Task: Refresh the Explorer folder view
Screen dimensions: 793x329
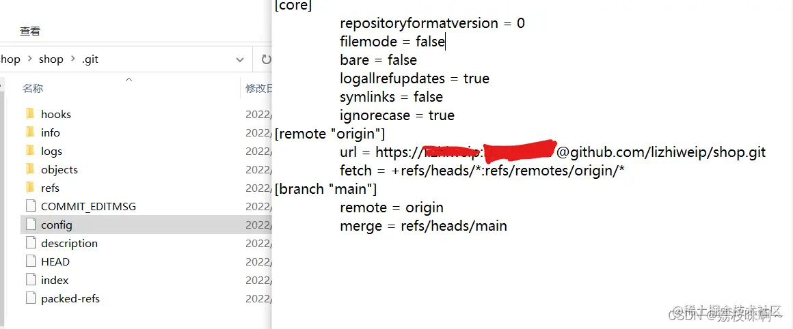Action: [x=265, y=59]
